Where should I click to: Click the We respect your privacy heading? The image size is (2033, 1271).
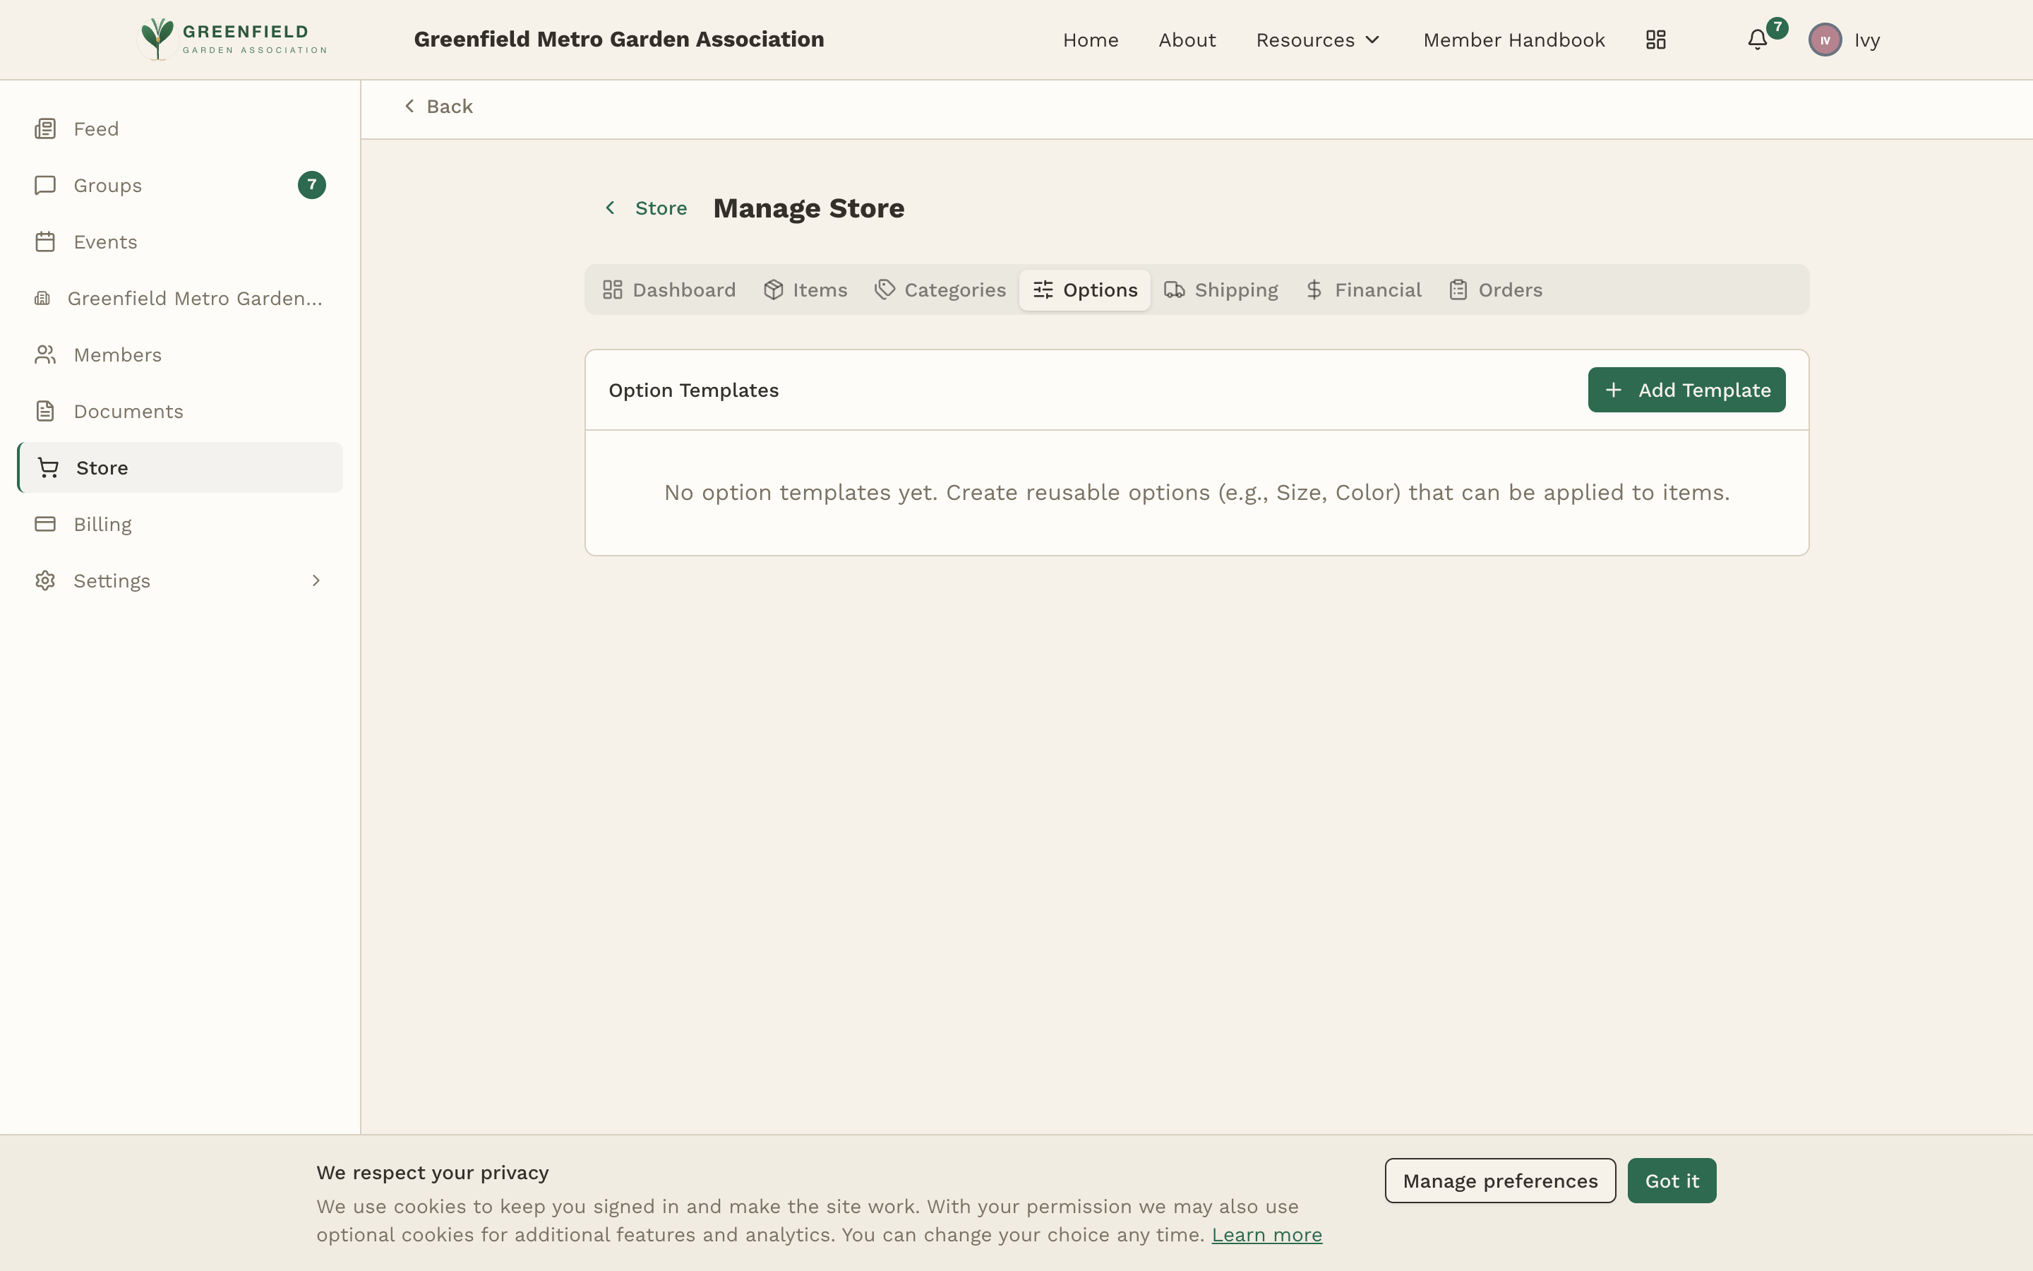tap(433, 1173)
